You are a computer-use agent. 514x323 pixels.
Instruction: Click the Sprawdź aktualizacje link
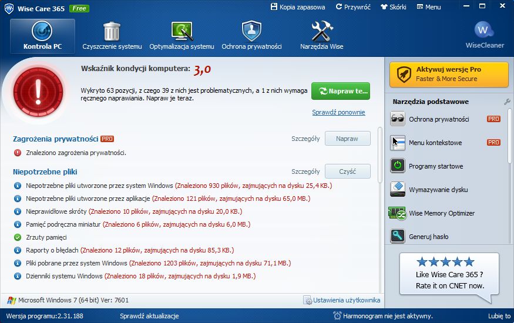click(x=149, y=316)
